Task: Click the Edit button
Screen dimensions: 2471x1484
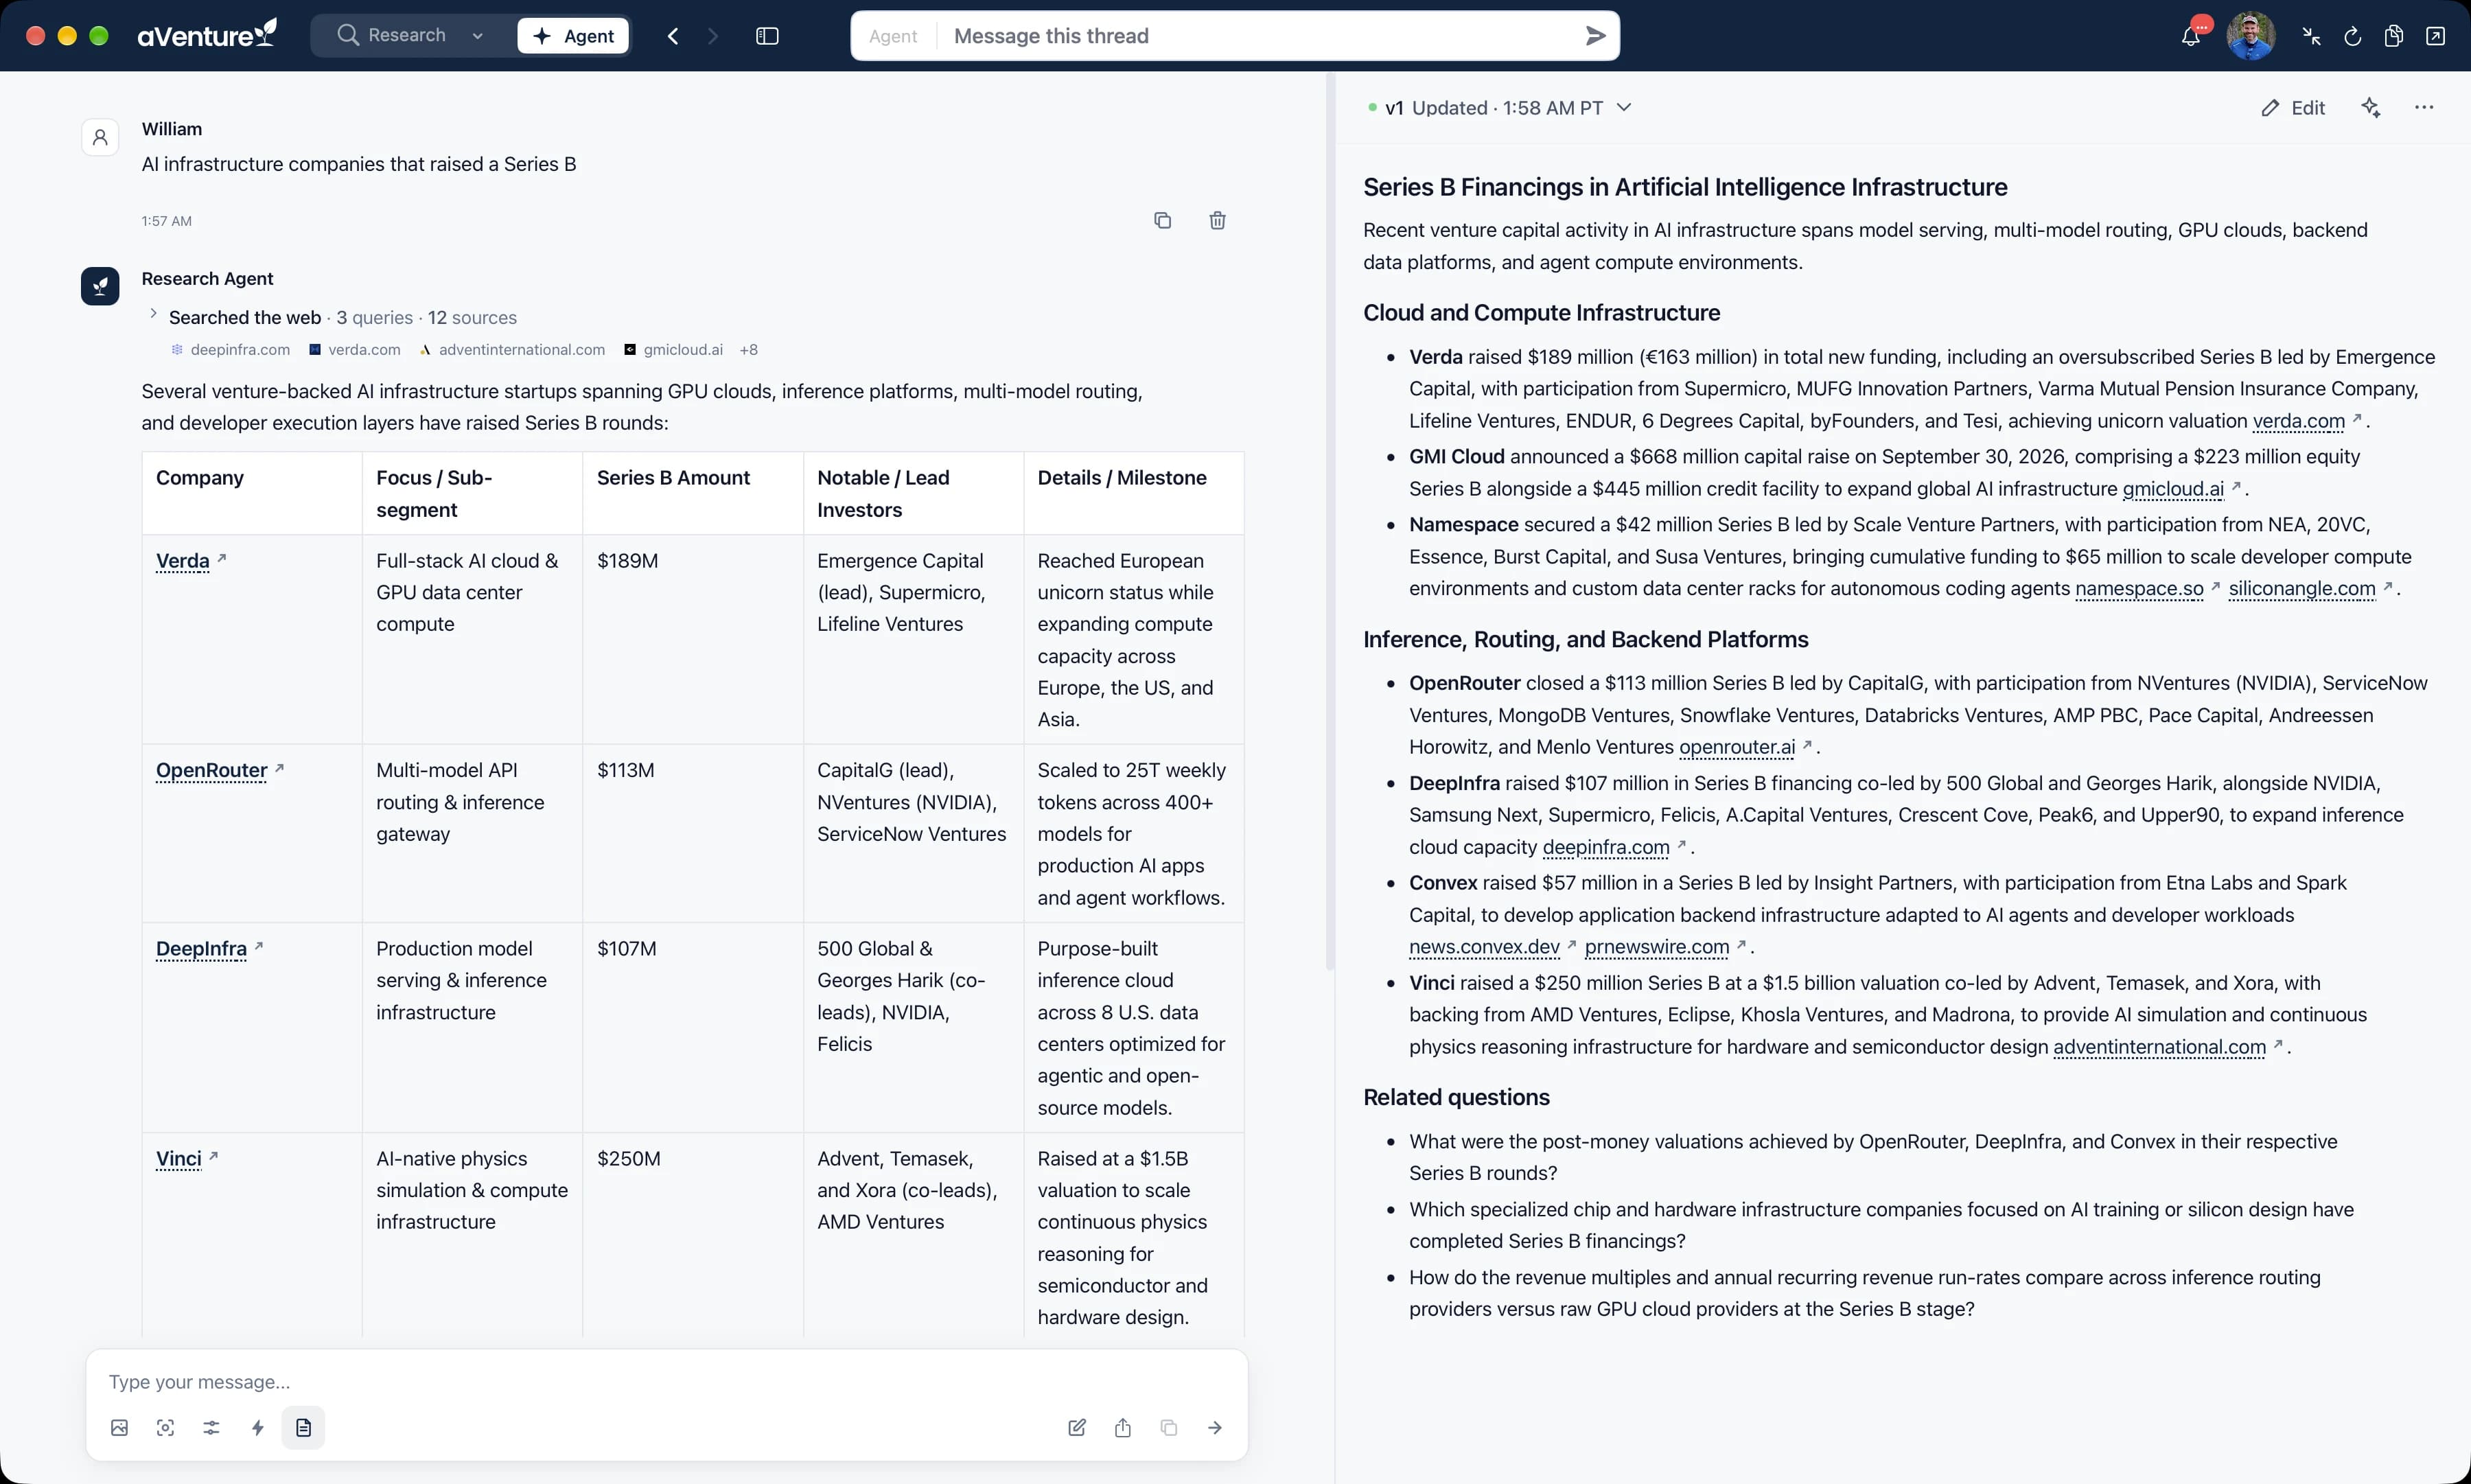Action: pyautogui.click(x=2293, y=108)
